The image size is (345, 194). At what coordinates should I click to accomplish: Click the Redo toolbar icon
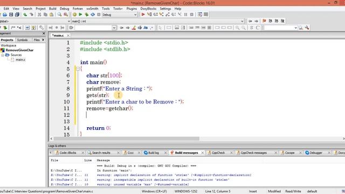tap(31, 15)
